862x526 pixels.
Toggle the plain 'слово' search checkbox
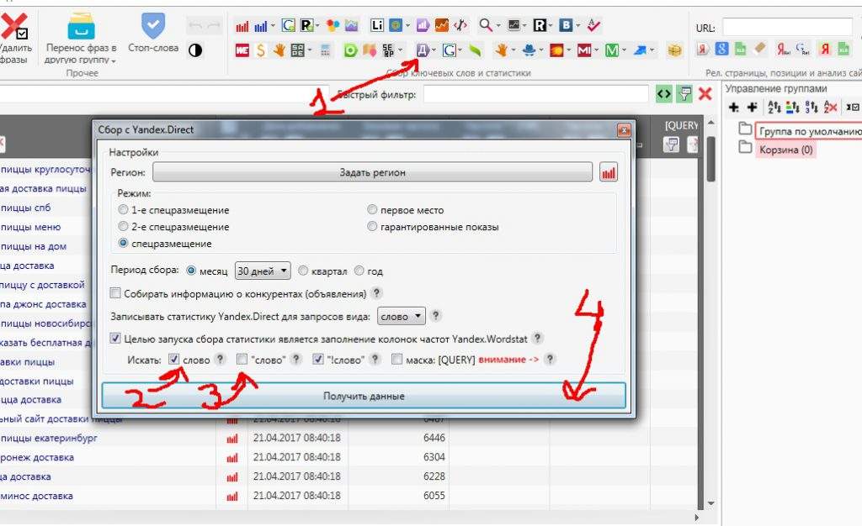point(173,360)
